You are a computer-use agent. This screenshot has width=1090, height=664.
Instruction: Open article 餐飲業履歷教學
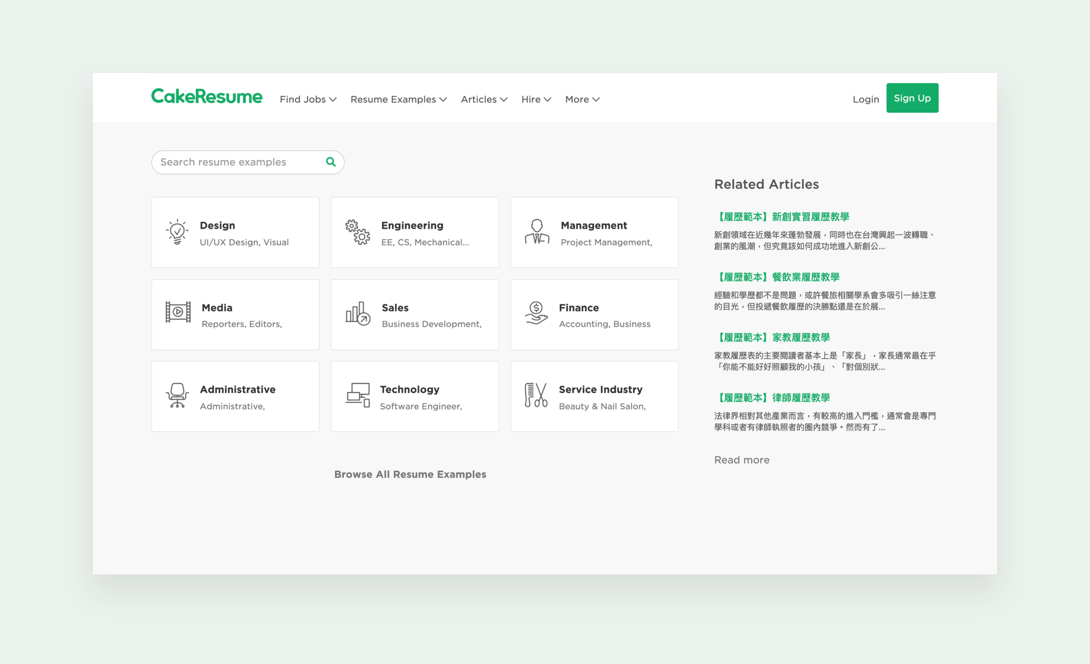pos(777,277)
